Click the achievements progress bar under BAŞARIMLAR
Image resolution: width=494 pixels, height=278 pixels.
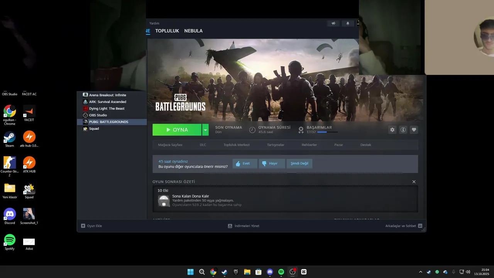[327, 132]
